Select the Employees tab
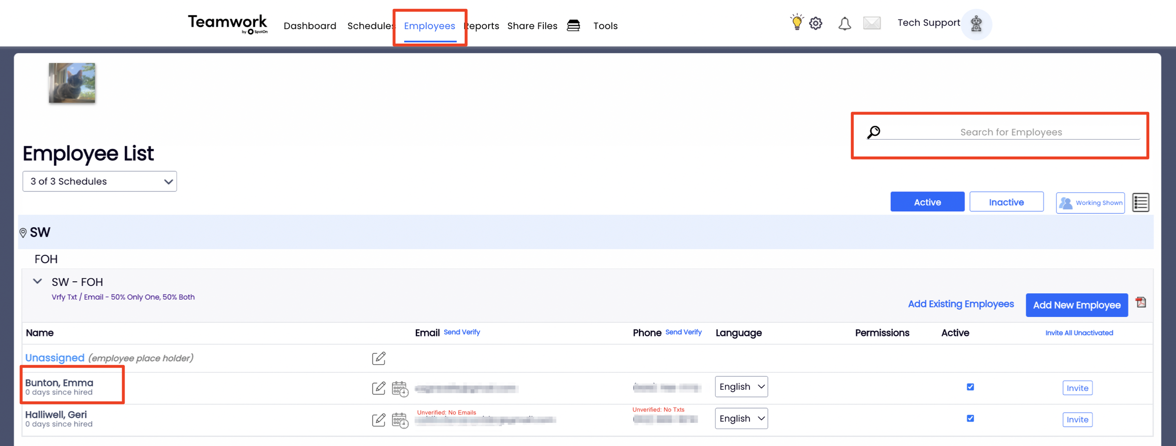The image size is (1176, 446). 429,26
